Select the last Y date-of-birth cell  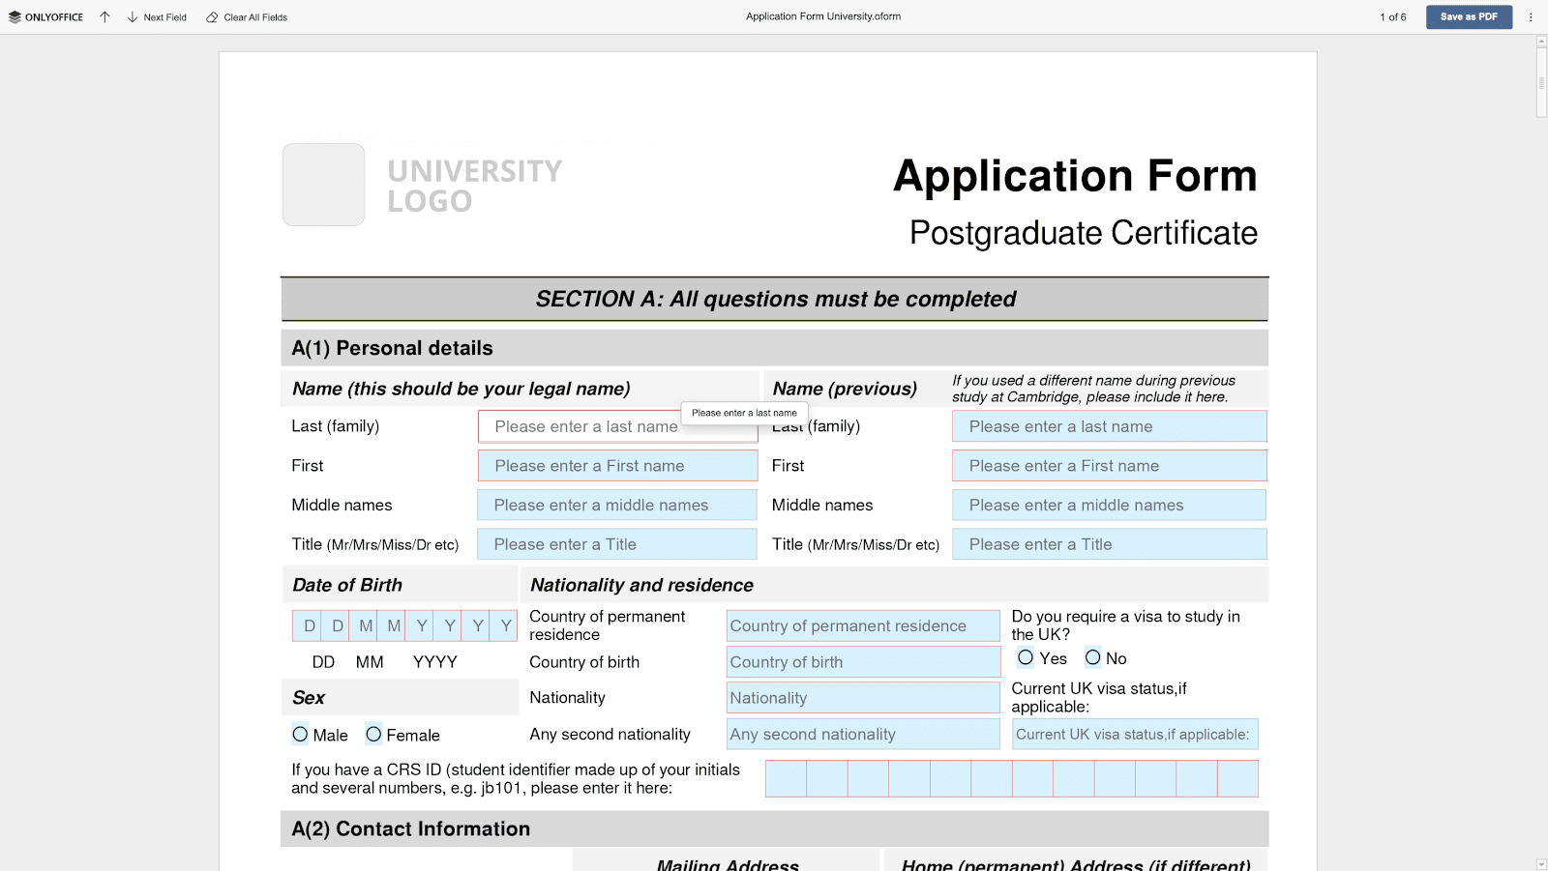click(x=504, y=626)
